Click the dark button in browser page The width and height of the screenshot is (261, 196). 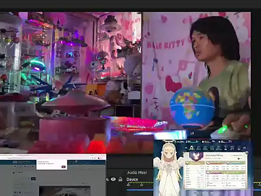click(x=33, y=179)
